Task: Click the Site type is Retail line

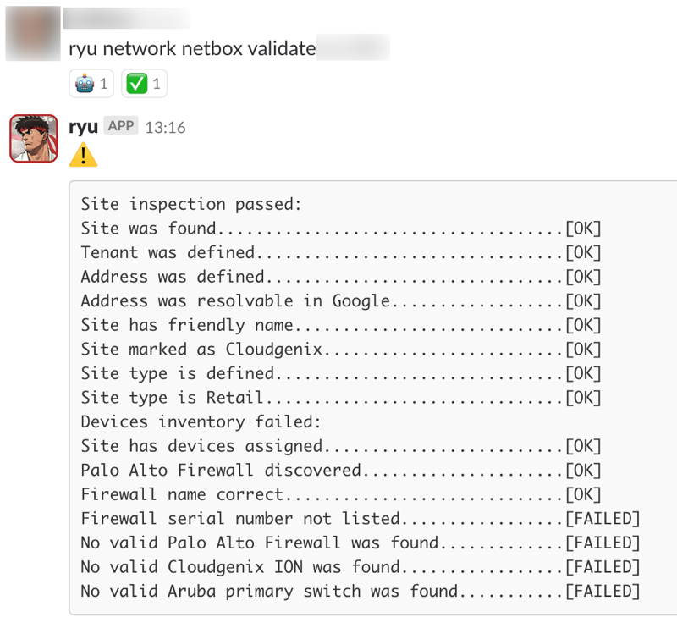Action: point(341,398)
